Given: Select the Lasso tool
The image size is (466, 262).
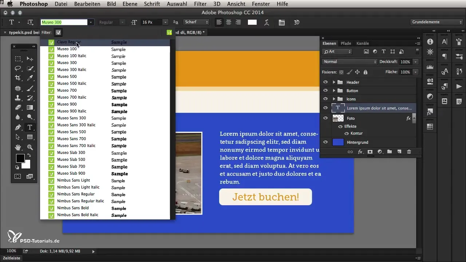Looking at the screenshot, I should 17,68.
